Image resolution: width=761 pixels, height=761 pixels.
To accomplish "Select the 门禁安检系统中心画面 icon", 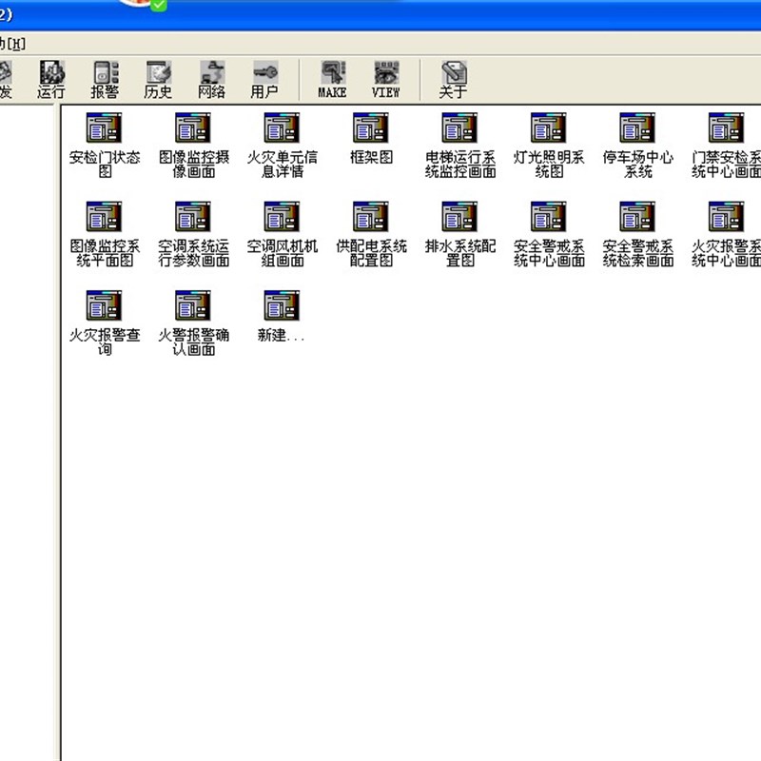I will tap(726, 128).
